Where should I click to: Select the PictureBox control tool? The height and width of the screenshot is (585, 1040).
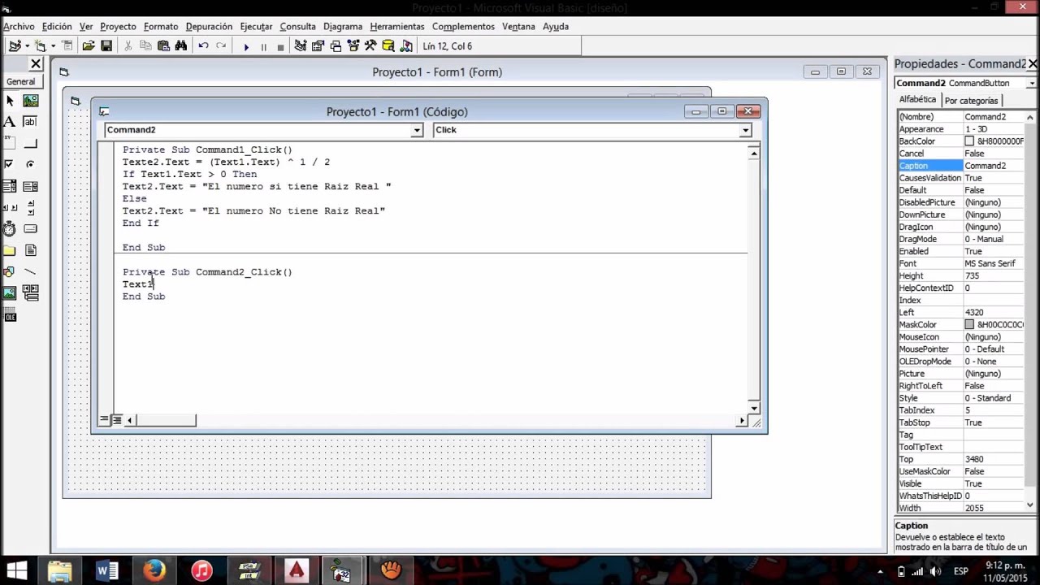(x=31, y=101)
